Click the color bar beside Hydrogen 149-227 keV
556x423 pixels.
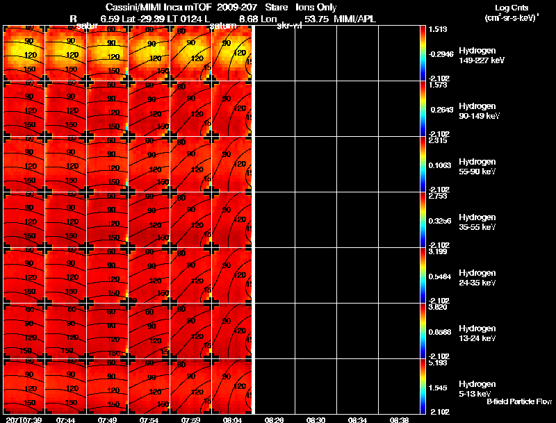423,53
